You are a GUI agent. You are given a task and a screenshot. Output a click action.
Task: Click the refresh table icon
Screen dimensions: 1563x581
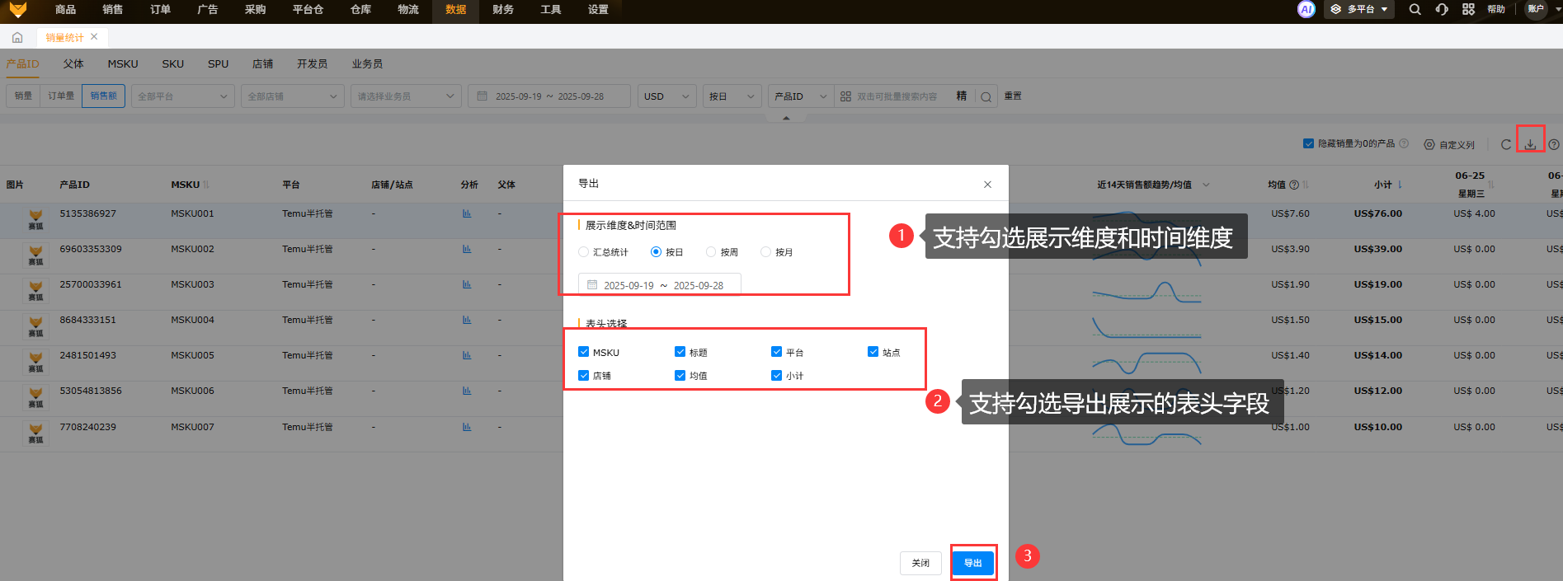pyautogui.click(x=1506, y=144)
